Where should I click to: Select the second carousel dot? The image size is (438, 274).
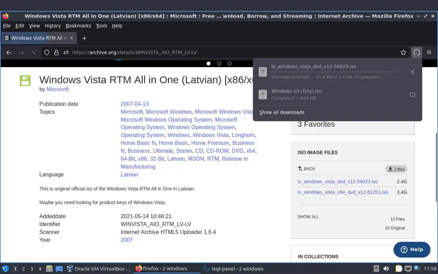click(x=219, y=63)
